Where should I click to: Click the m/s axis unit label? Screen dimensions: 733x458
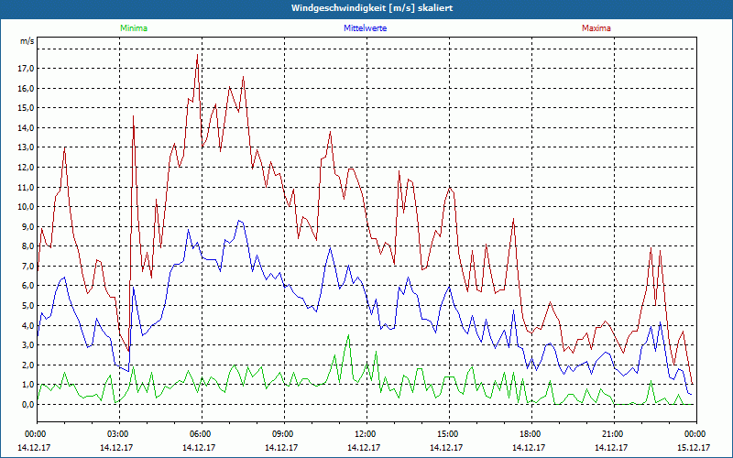point(27,41)
